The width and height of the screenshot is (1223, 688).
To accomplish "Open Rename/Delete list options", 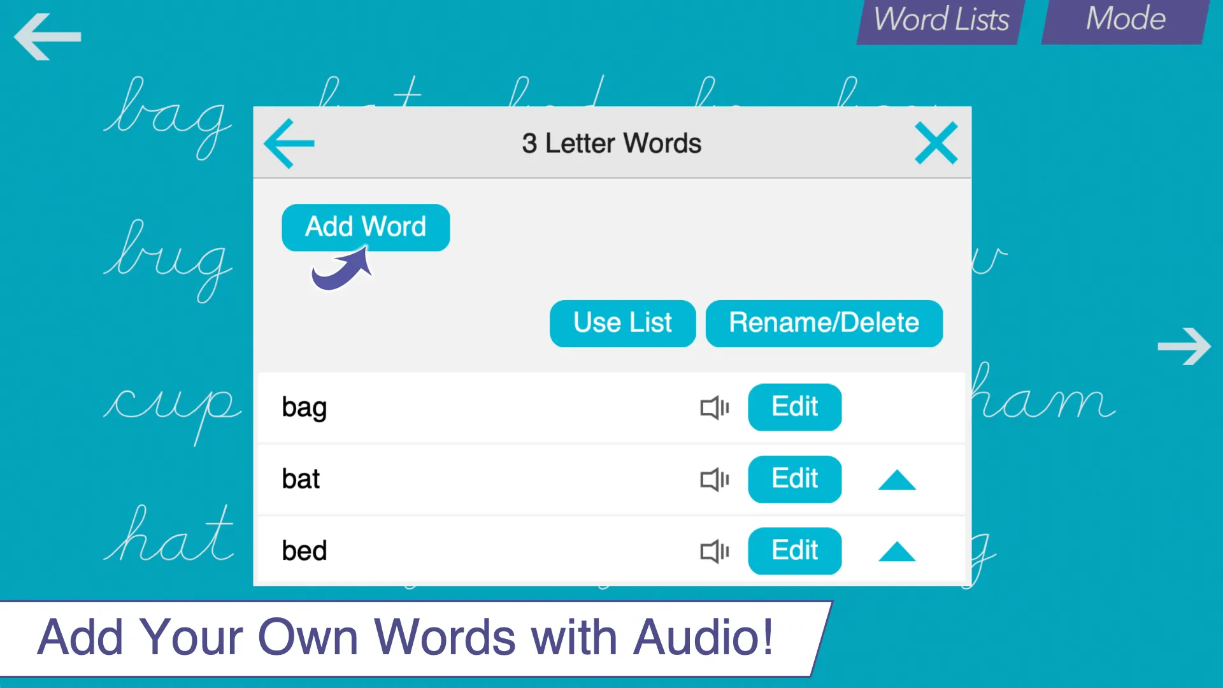I will pyautogui.click(x=823, y=322).
